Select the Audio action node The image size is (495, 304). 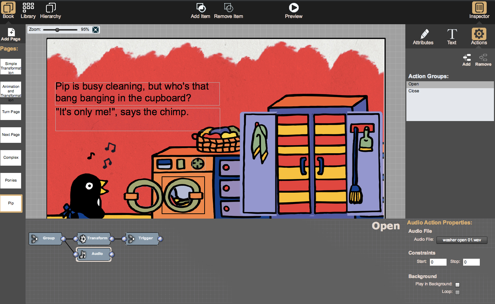94,254
